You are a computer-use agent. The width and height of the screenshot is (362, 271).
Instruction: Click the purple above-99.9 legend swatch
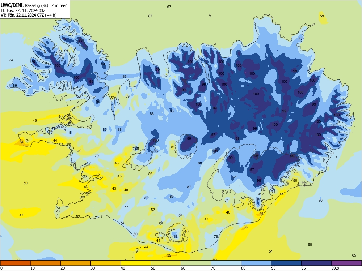coord(346,263)
